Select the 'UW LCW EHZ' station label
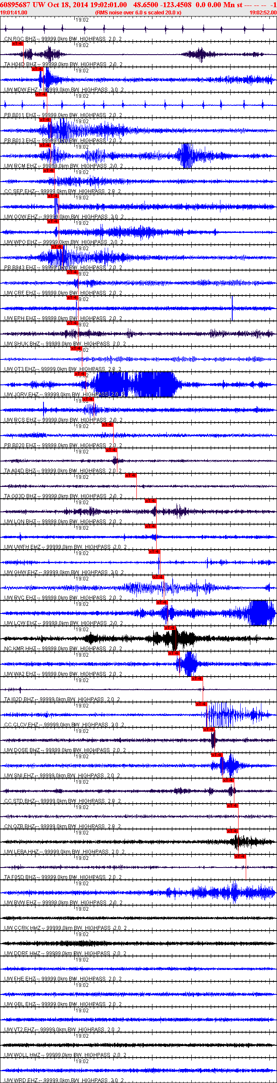The image size is (277, 1083). point(20,623)
